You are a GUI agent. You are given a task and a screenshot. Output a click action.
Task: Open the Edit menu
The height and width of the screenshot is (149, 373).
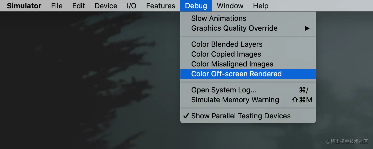pos(78,6)
